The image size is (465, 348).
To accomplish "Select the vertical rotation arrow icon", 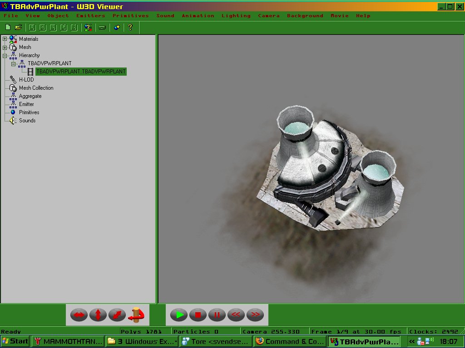I will point(98,314).
